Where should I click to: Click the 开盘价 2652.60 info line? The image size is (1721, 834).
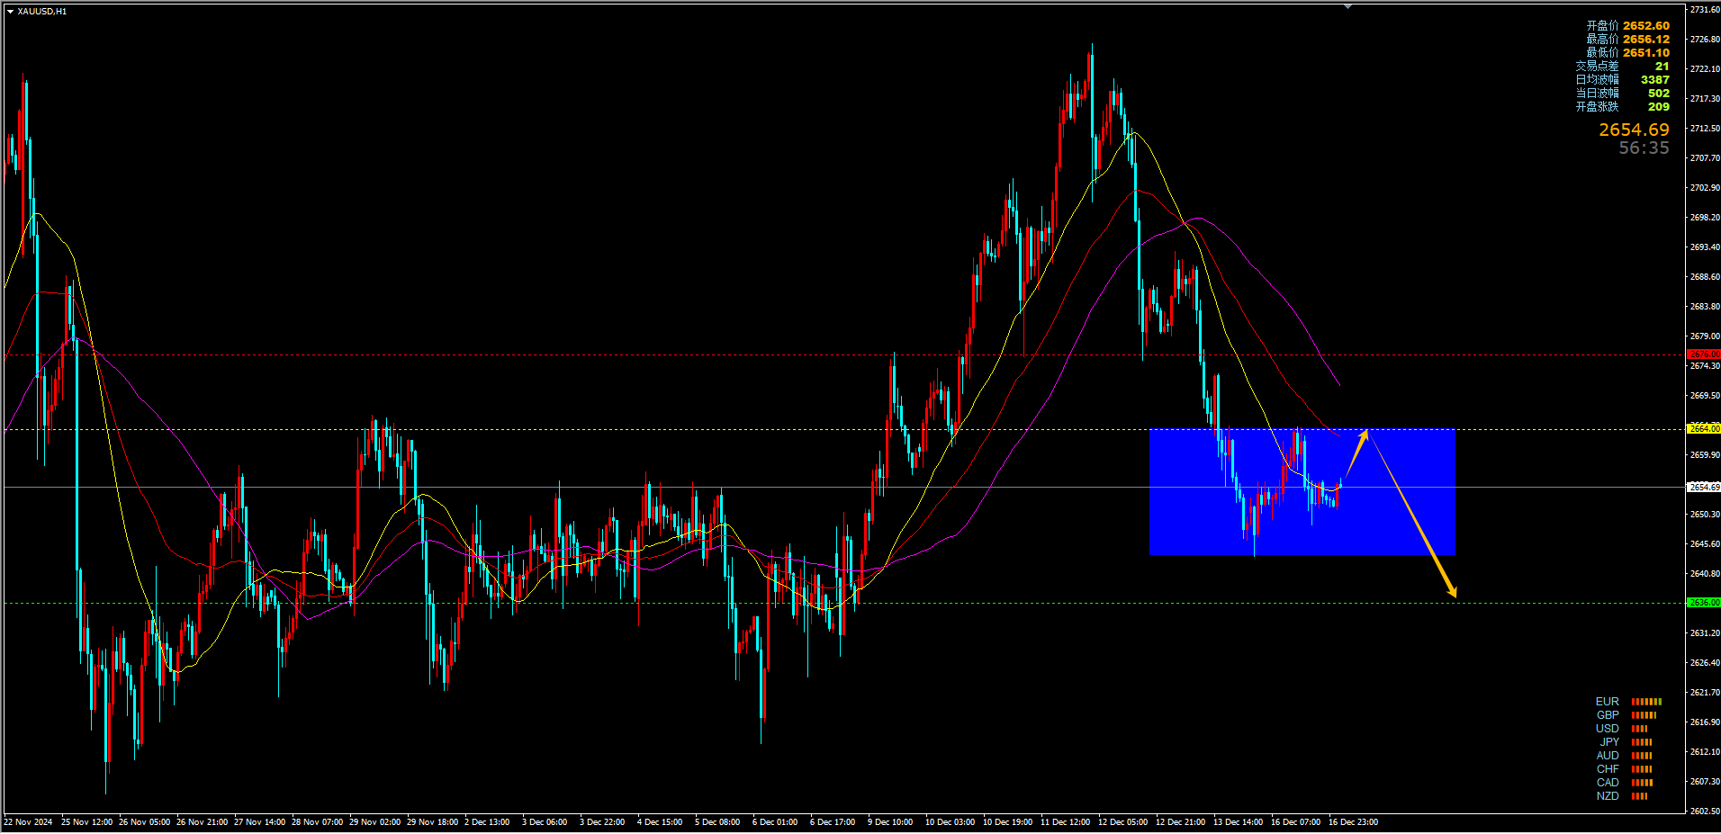tap(1627, 26)
